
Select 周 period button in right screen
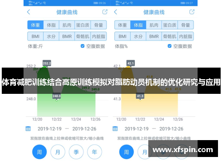pos(127,152)
